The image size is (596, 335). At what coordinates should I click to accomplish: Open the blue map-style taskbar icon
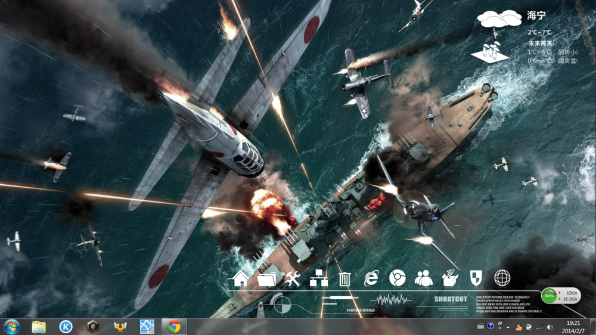pos(147,327)
